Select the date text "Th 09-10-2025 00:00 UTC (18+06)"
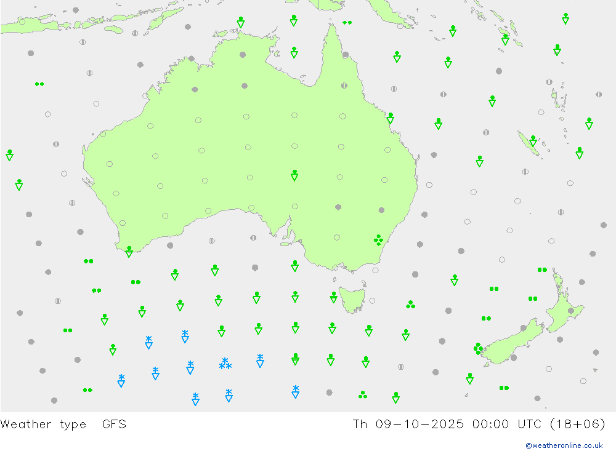The width and height of the screenshot is (616, 451). (479, 425)
